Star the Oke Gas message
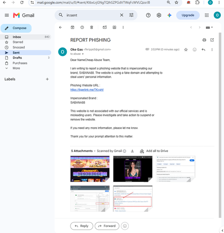 coord(186,49)
